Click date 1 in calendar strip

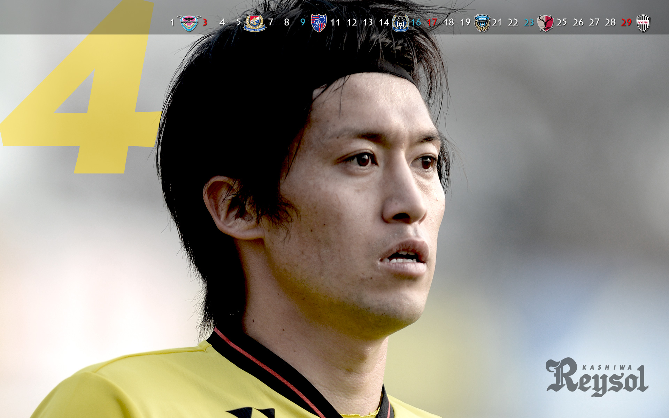click(172, 23)
